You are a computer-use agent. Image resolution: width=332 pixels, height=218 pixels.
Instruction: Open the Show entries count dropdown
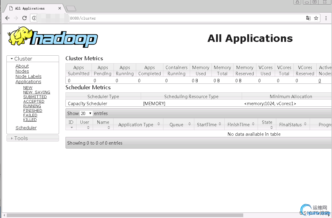[86, 113]
